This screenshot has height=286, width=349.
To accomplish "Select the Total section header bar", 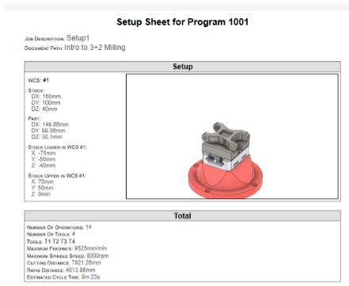I will (x=182, y=215).
